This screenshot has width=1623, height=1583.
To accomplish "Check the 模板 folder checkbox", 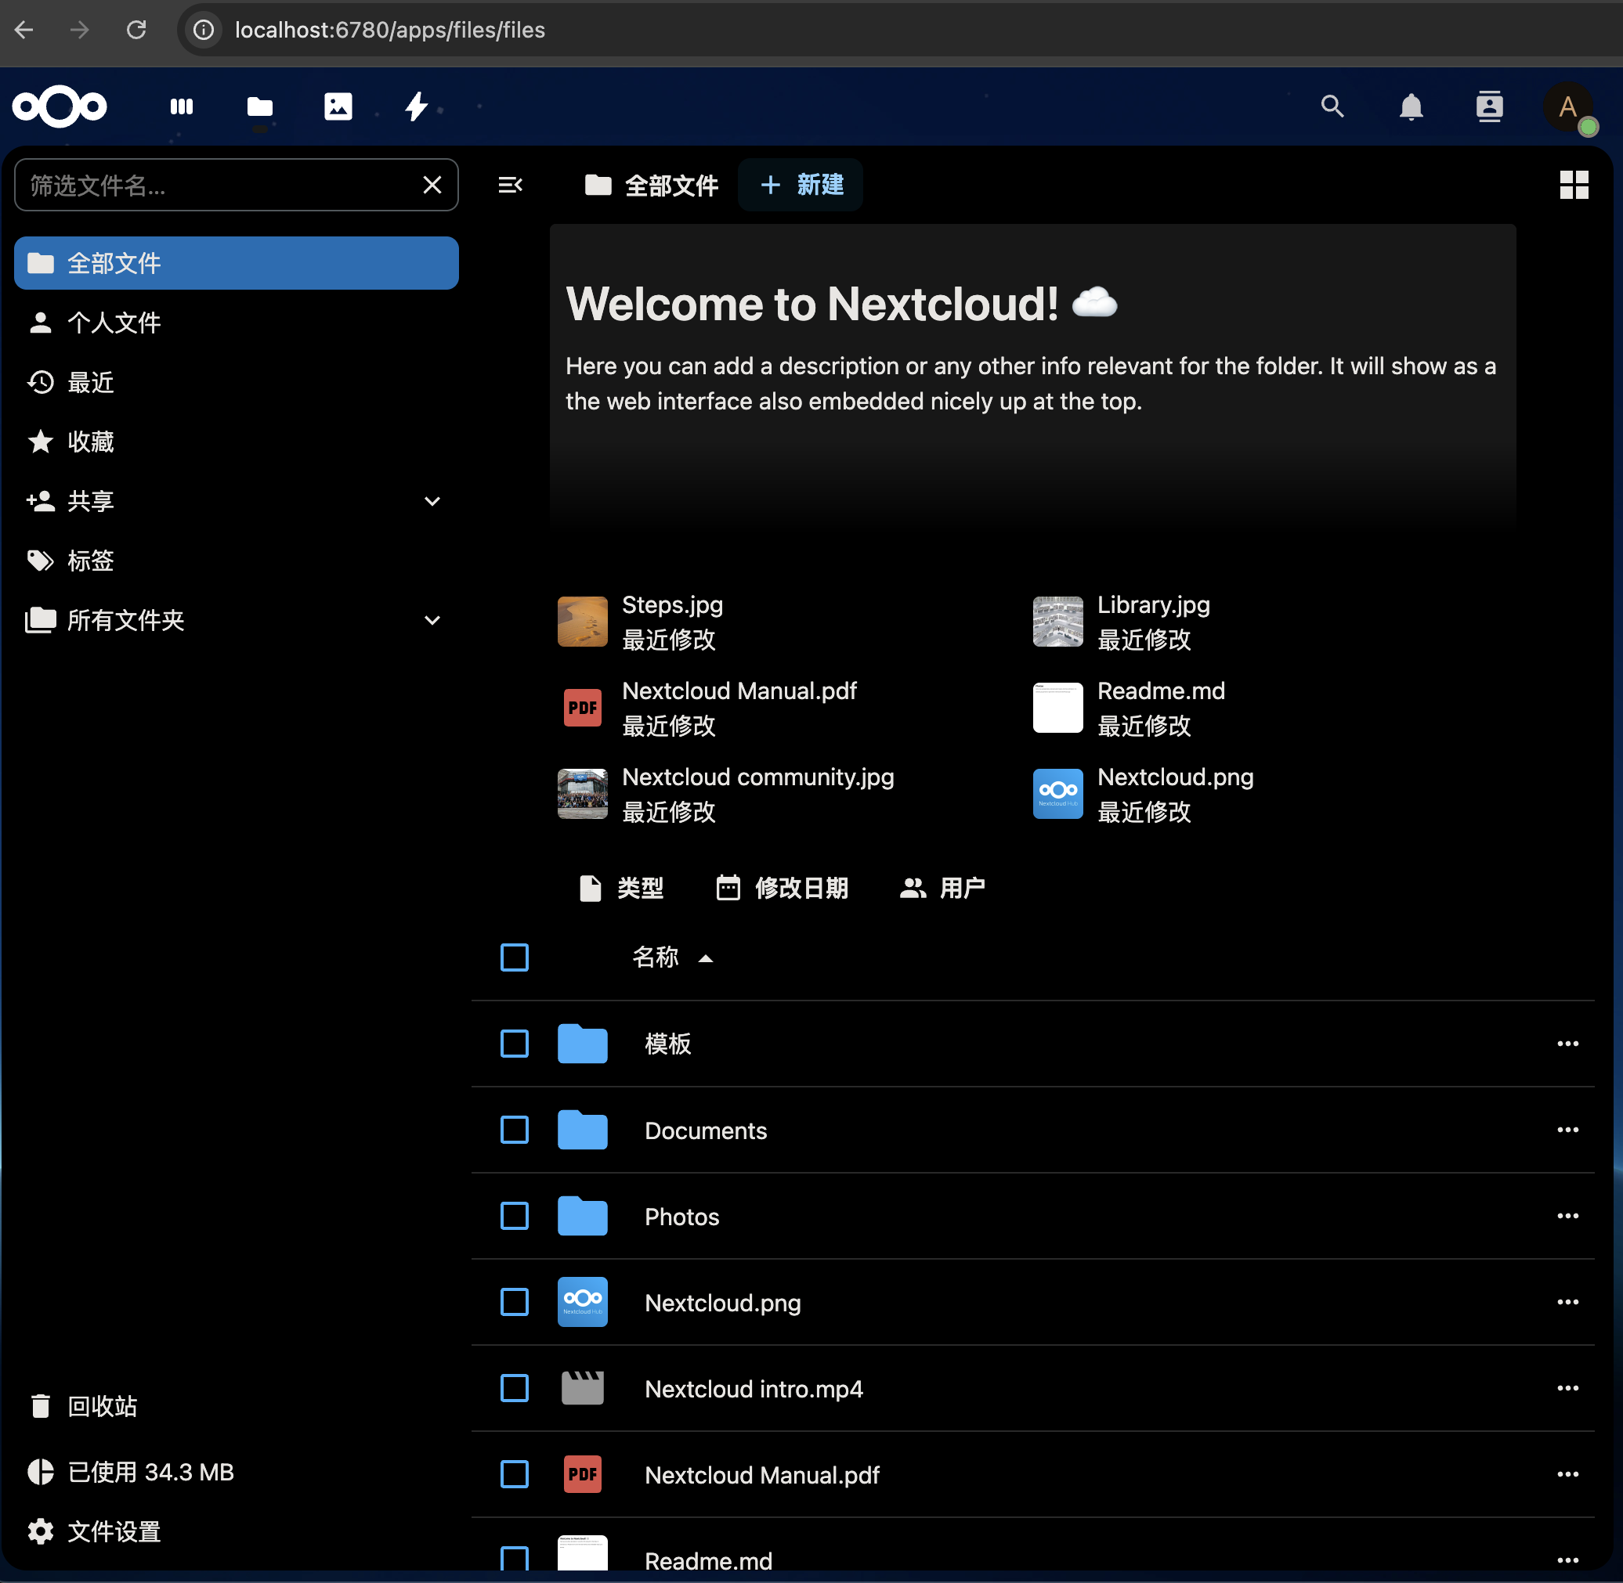I will (514, 1044).
